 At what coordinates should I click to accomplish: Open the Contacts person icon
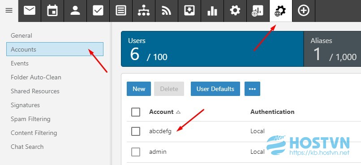75,11
